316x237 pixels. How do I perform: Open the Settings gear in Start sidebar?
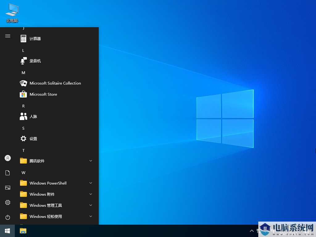[x=8, y=202]
